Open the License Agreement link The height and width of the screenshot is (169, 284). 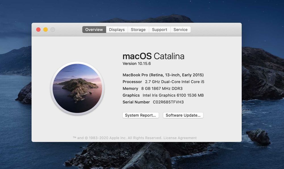pyautogui.click(x=180, y=138)
